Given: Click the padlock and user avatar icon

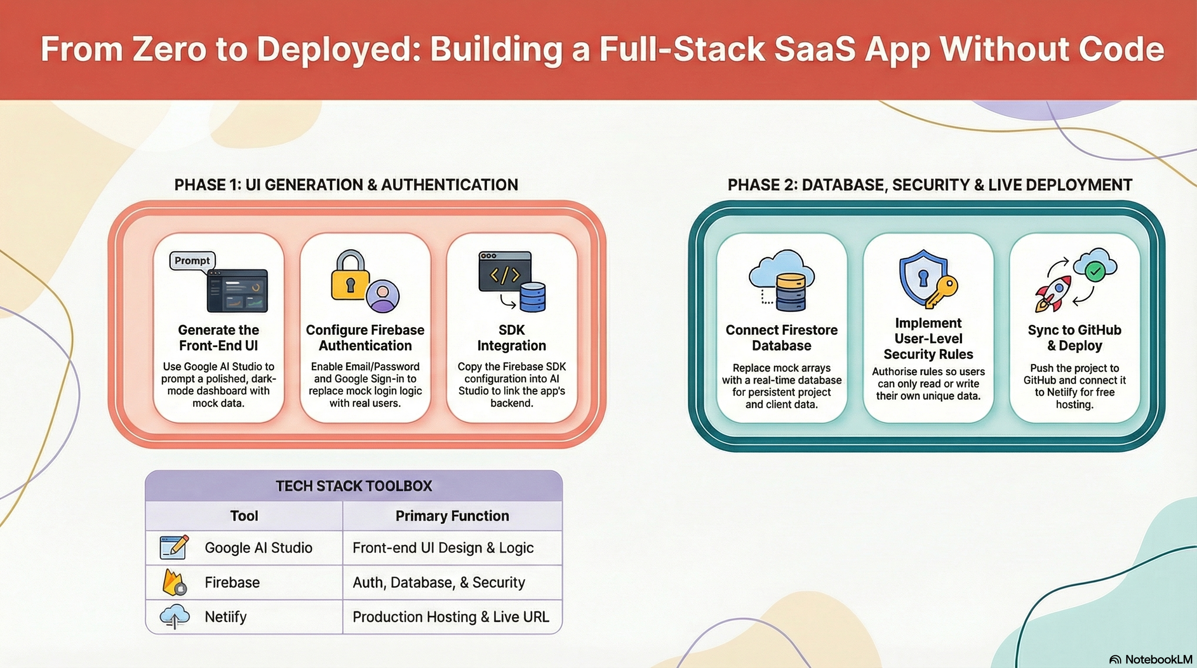Looking at the screenshot, I should (x=365, y=281).
